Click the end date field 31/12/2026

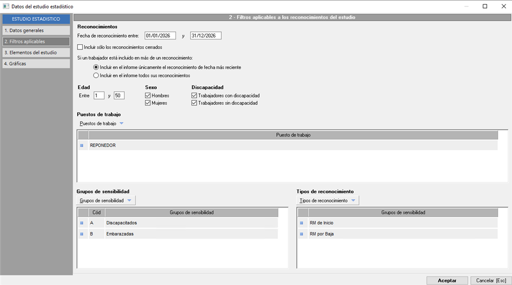coord(206,36)
